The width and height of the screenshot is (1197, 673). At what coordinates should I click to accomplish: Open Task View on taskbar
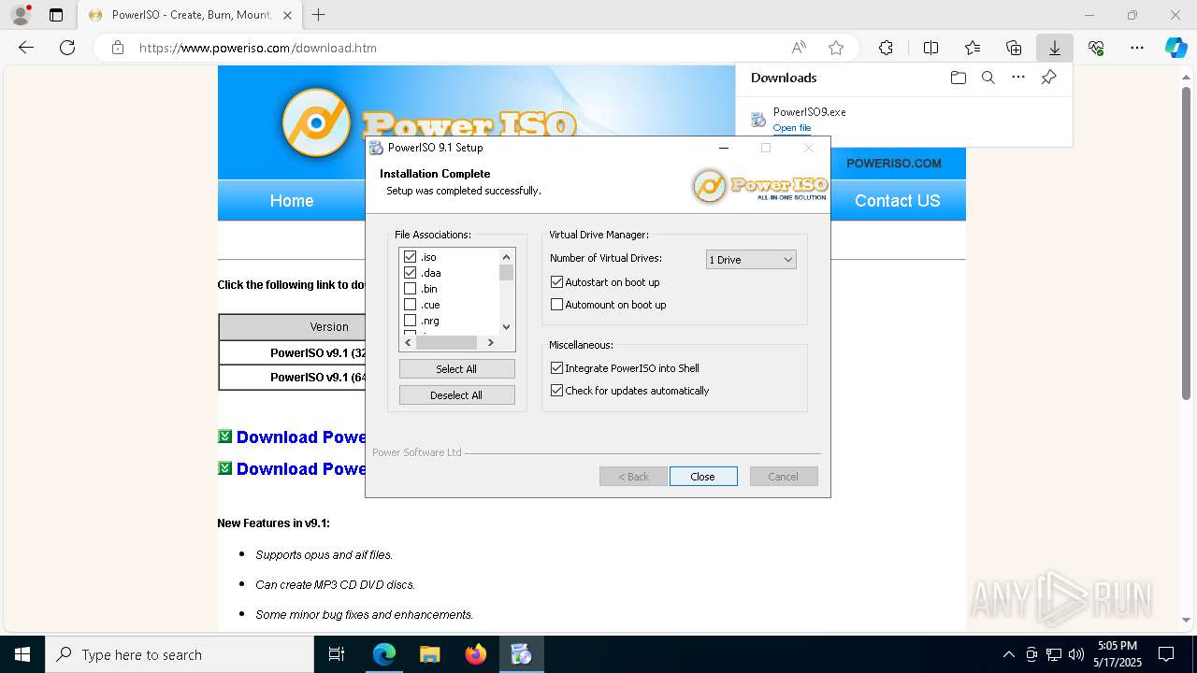pyautogui.click(x=337, y=654)
